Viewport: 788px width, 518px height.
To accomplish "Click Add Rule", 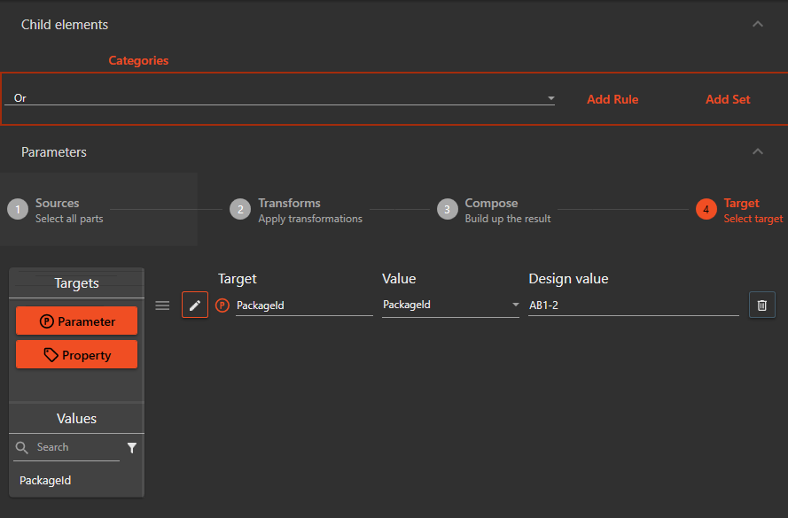I will (x=612, y=98).
